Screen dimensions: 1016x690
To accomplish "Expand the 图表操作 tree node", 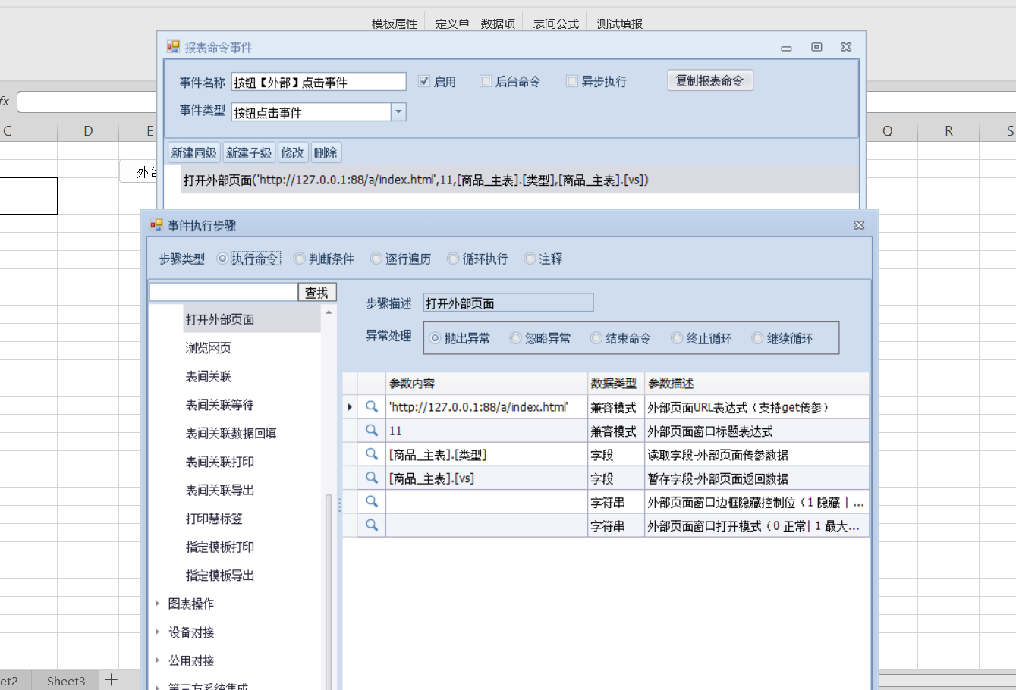I will [x=157, y=604].
